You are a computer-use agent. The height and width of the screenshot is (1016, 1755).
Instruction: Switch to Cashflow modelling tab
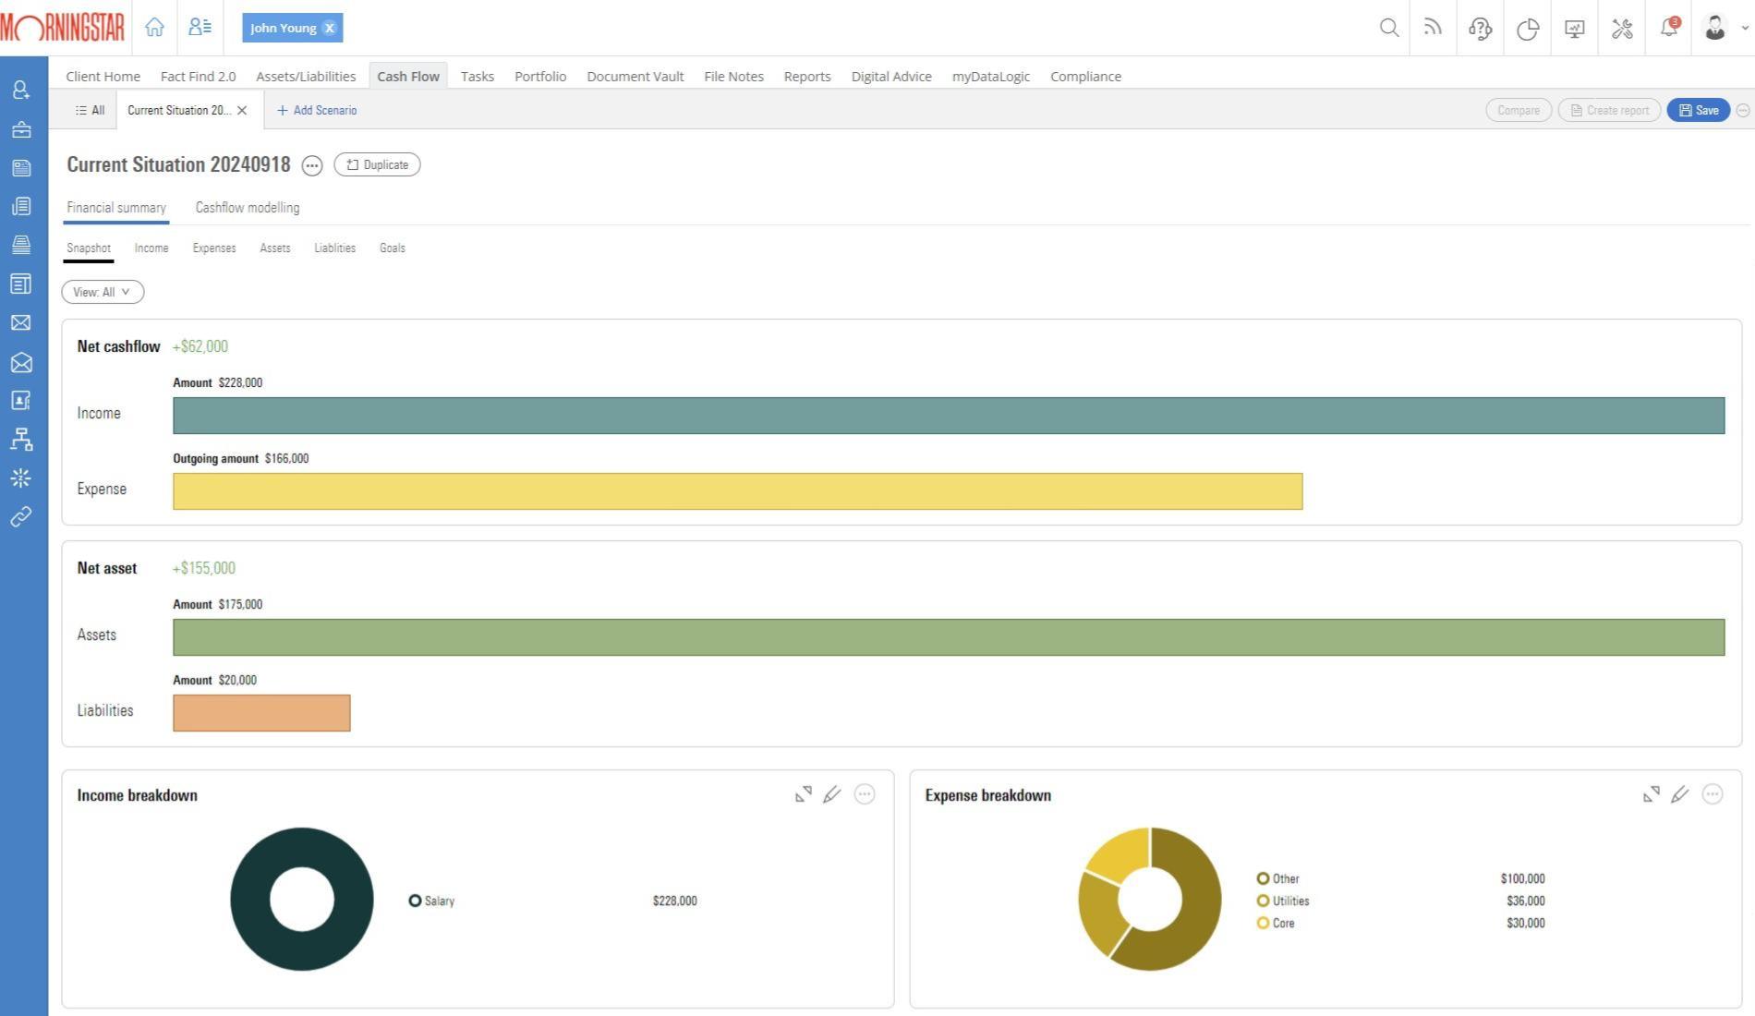[248, 208]
